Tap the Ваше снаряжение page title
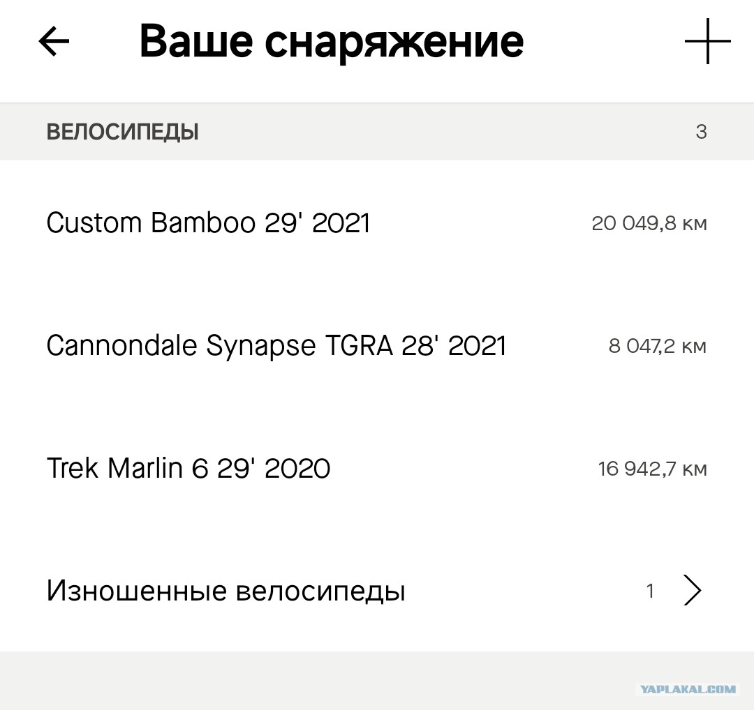754x710 pixels. point(332,43)
